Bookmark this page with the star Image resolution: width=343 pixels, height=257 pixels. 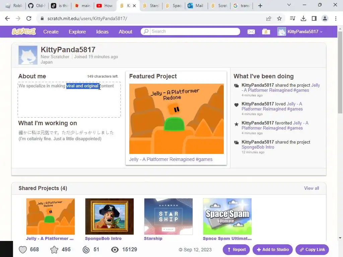(x=279, y=19)
